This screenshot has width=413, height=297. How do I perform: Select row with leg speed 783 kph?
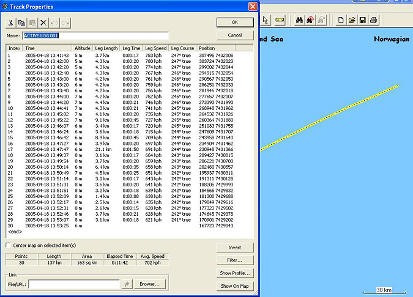[121, 56]
